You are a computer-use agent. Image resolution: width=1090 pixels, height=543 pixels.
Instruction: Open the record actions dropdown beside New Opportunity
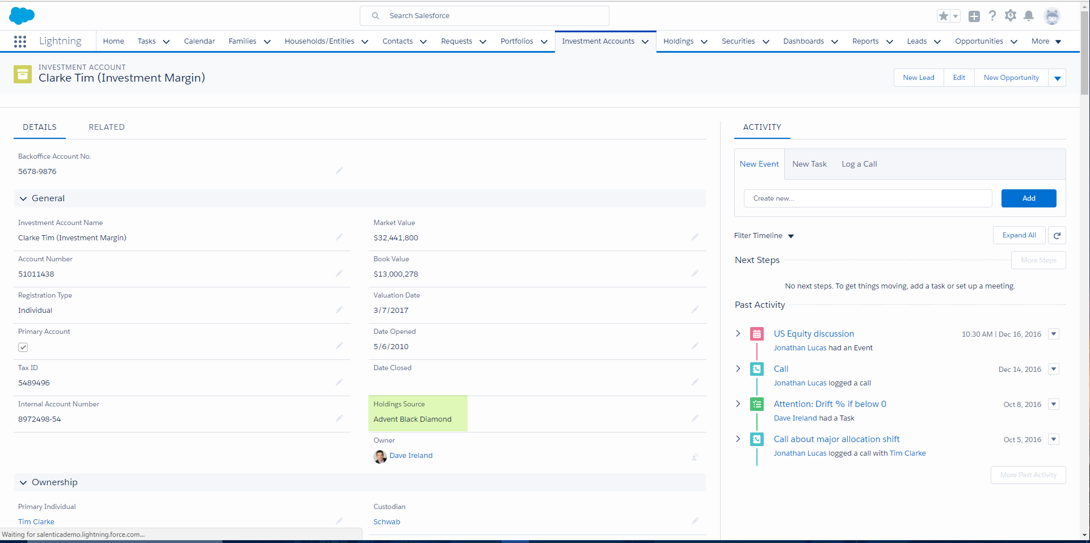point(1058,78)
